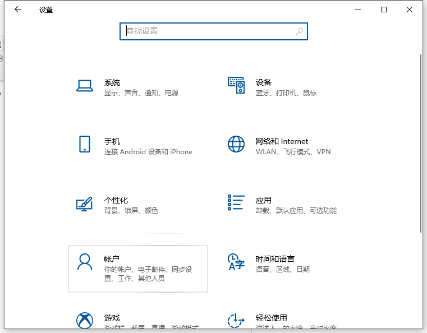Click the 轻松使用 dashed clock icon
427x333 pixels.
[236, 321]
